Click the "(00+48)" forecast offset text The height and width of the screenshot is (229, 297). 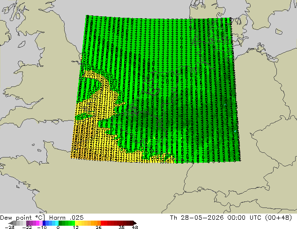coord(278,218)
